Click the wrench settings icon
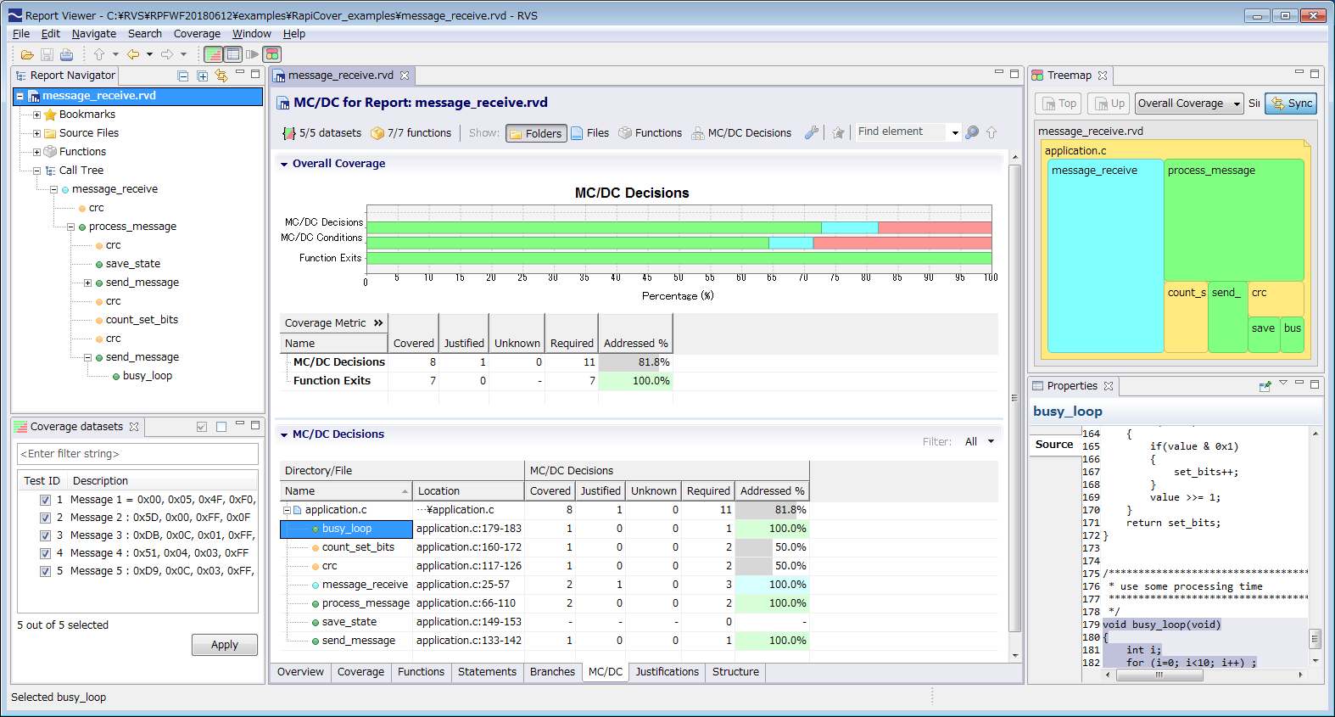Viewport: 1335px width, 717px height. click(812, 132)
